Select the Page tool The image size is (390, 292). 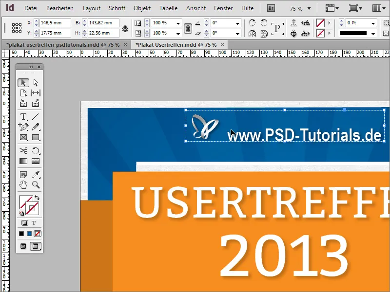point(23,93)
